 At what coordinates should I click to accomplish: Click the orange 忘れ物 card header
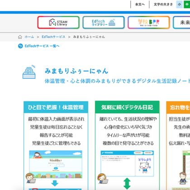[x=178, y=107]
